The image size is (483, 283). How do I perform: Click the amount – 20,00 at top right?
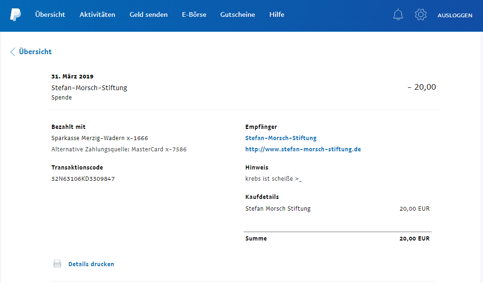[422, 87]
